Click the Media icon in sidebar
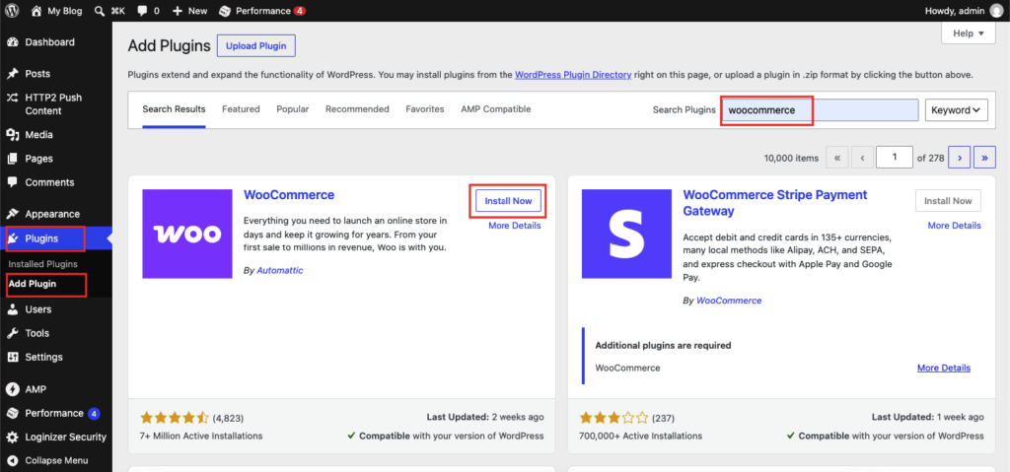 coord(12,135)
